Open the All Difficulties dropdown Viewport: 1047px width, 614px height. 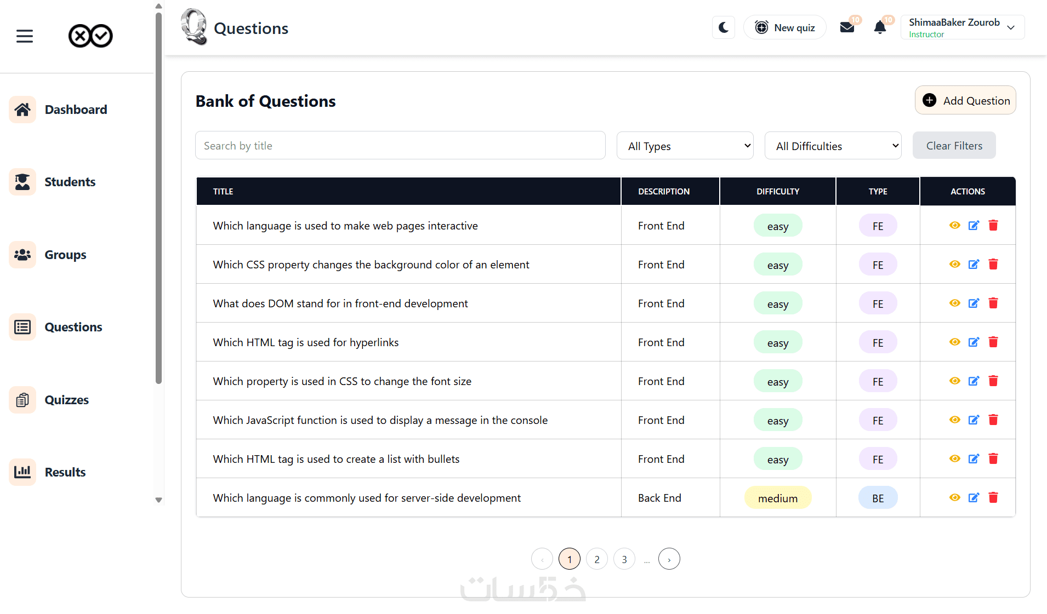833,146
